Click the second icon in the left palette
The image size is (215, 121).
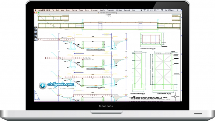36,32
